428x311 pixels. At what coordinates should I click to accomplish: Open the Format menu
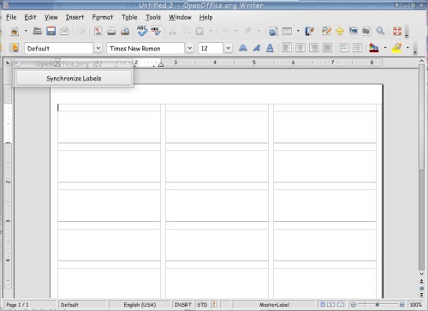tap(103, 17)
